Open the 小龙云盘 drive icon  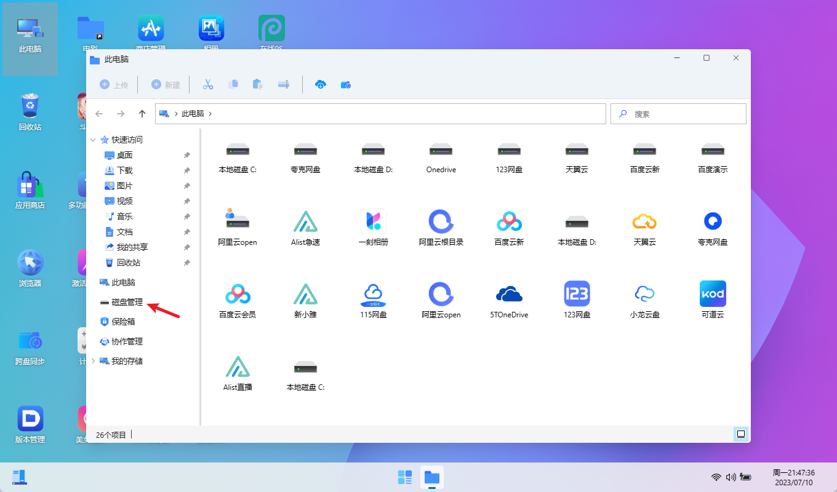pos(644,294)
